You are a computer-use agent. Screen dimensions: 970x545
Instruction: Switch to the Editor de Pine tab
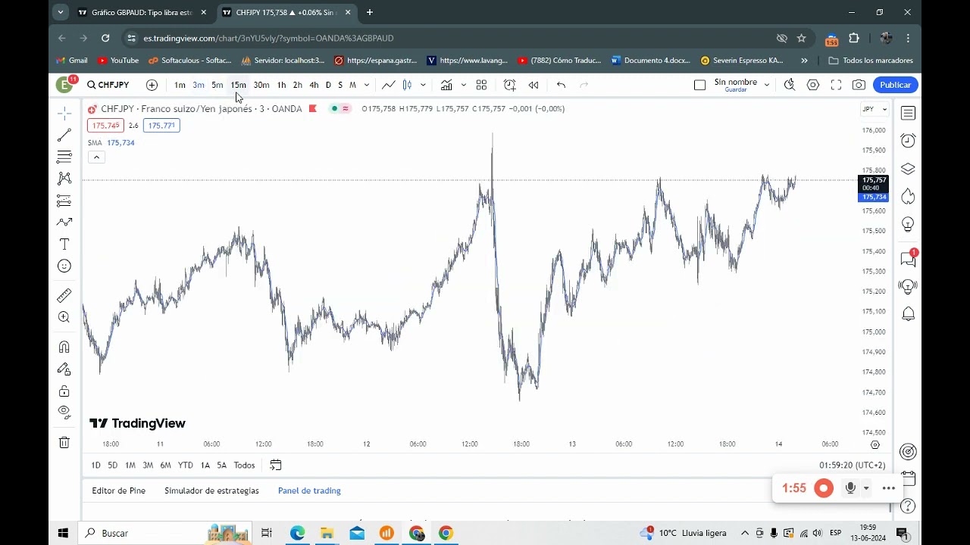click(x=118, y=490)
